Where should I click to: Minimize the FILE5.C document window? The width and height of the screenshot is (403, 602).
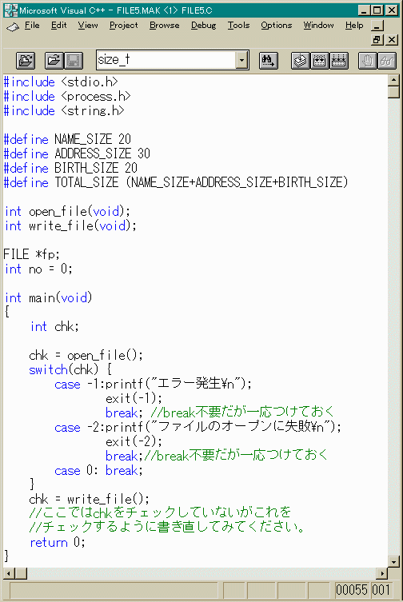[377, 26]
